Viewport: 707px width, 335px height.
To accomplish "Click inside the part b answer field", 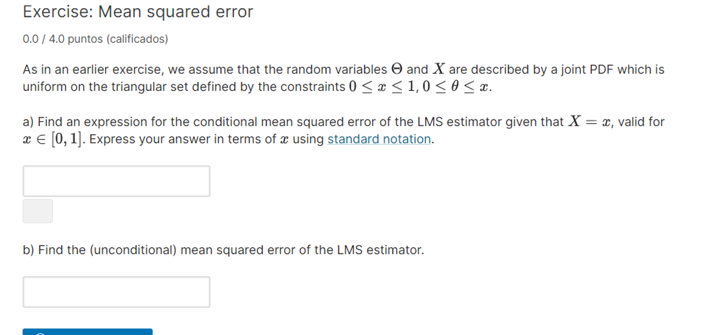I will coord(116,291).
